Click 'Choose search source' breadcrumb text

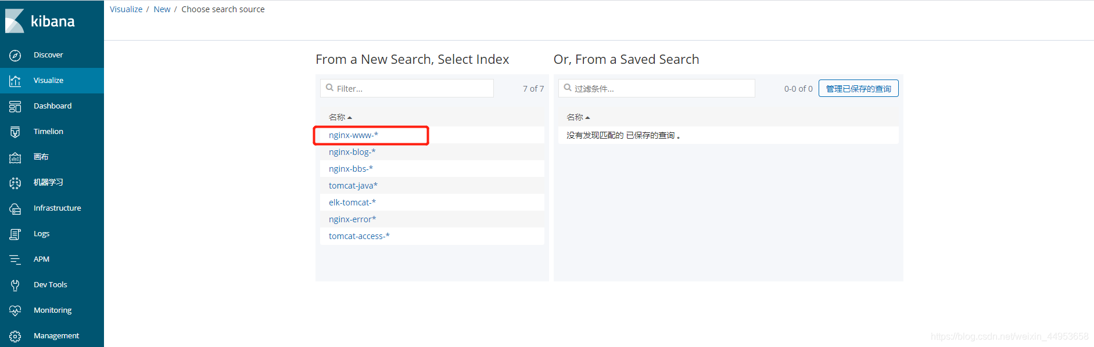223,9
